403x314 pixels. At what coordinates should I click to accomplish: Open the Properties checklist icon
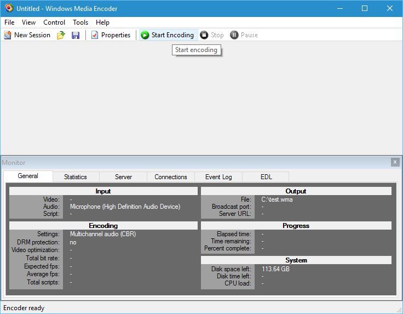click(95, 35)
